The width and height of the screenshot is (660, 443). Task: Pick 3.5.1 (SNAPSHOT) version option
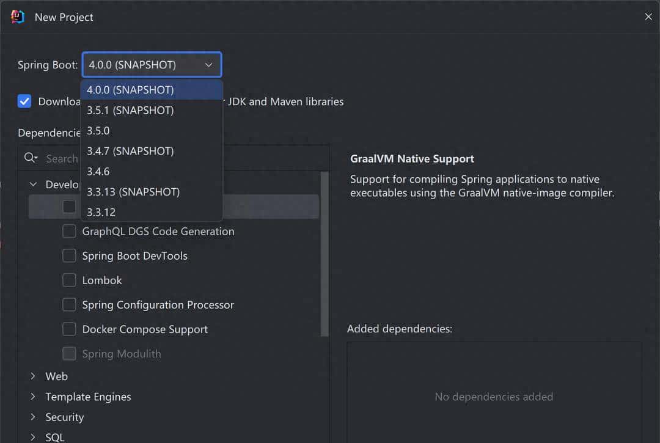tap(130, 111)
